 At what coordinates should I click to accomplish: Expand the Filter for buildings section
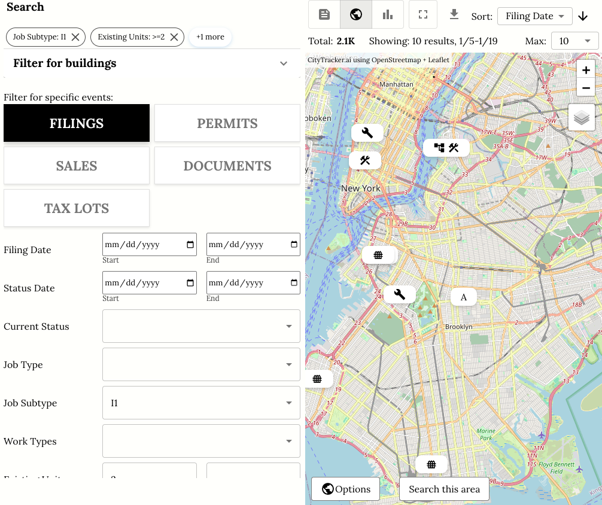(x=284, y=63)
